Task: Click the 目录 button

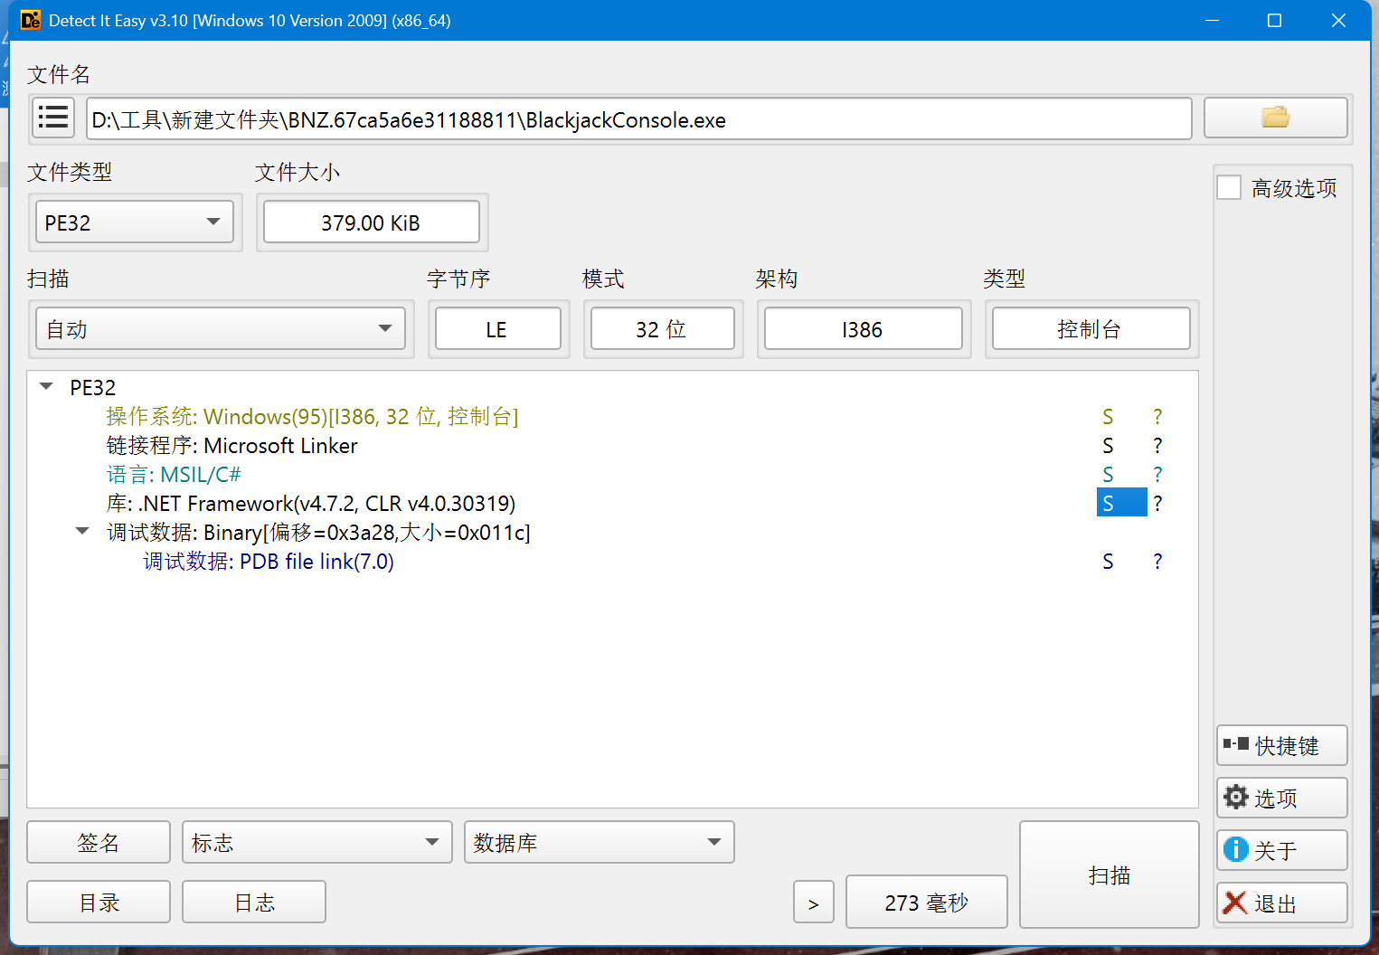Action: (x=99, y=902)
